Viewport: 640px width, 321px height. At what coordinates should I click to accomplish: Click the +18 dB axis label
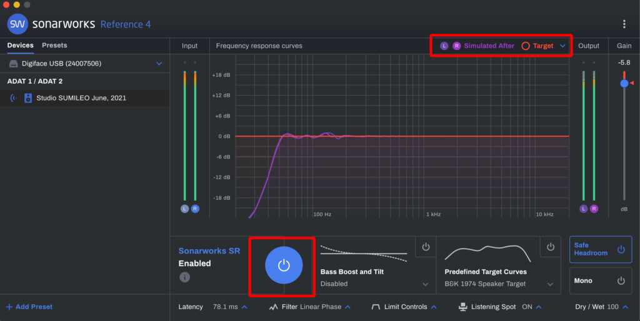221,75
